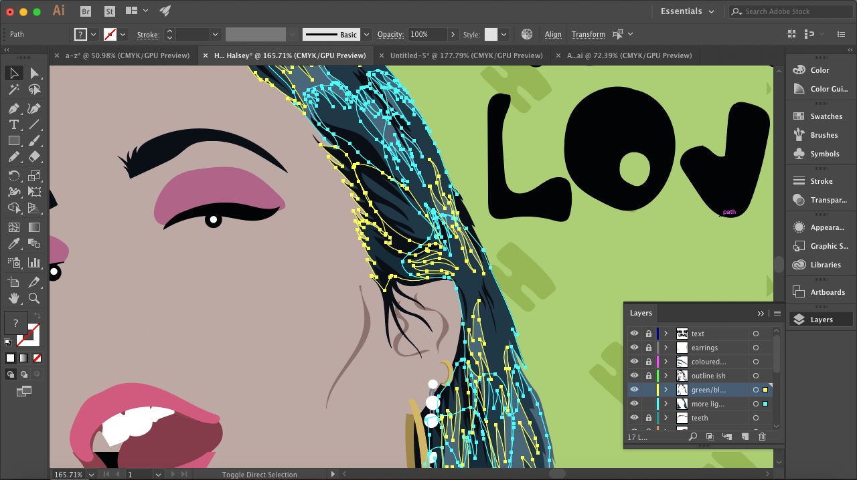Click the Align button

(553, 34)
